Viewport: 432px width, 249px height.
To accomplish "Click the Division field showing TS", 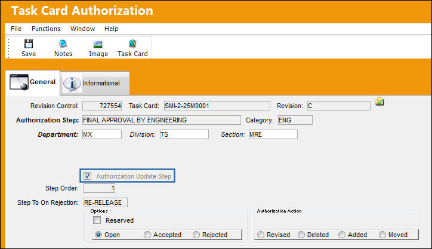I will coord(184,134).
